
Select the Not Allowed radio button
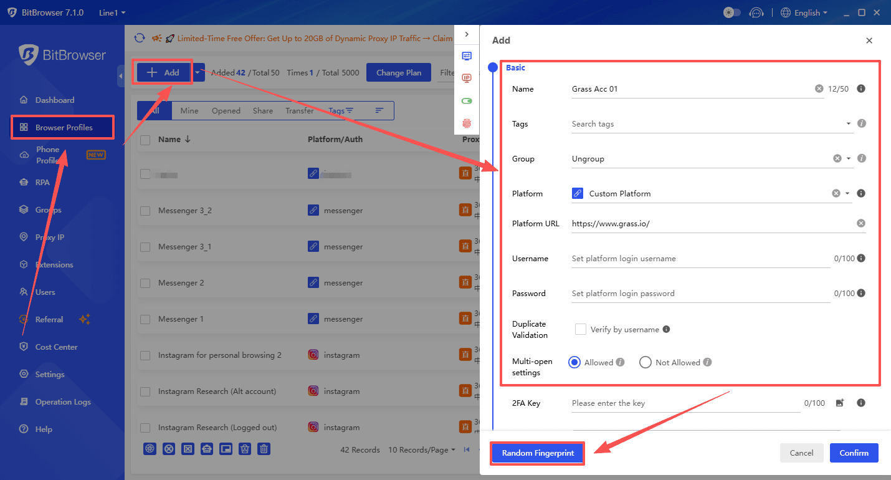click(x=646, y=362)
